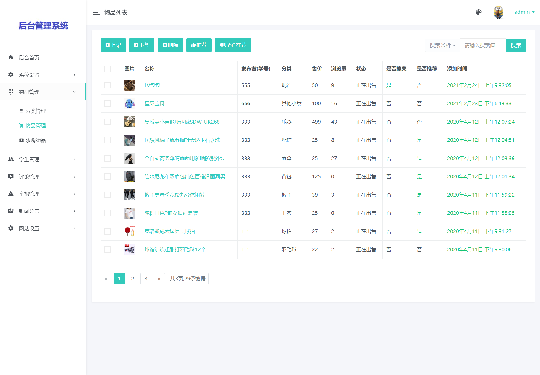Tick the checkbox for LV包包 row
540x375 pixels.
(107, 85)
